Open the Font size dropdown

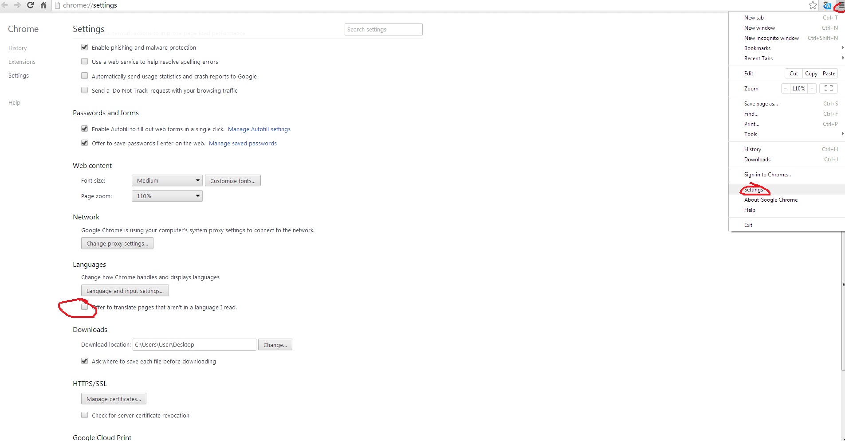(x=167, y=180)
